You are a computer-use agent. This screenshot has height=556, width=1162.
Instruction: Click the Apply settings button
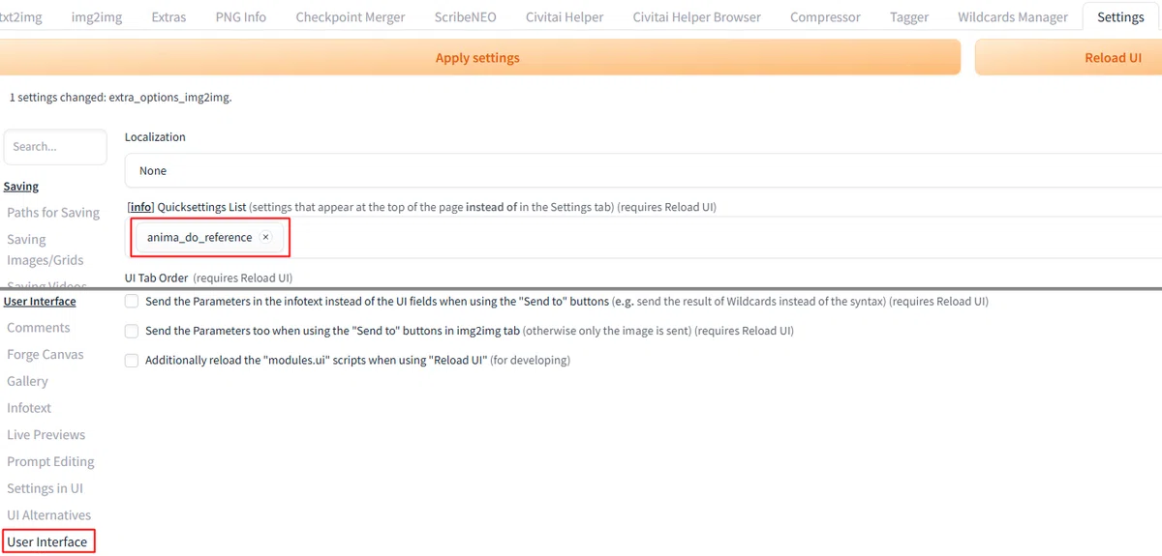478,58
